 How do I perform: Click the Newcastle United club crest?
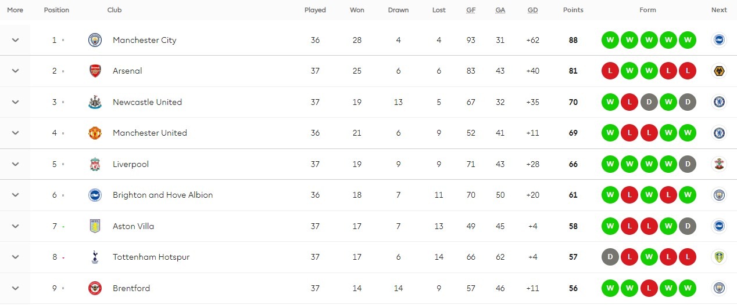[x=95, y=102]
